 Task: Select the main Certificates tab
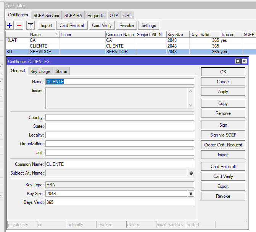point(18,15)
